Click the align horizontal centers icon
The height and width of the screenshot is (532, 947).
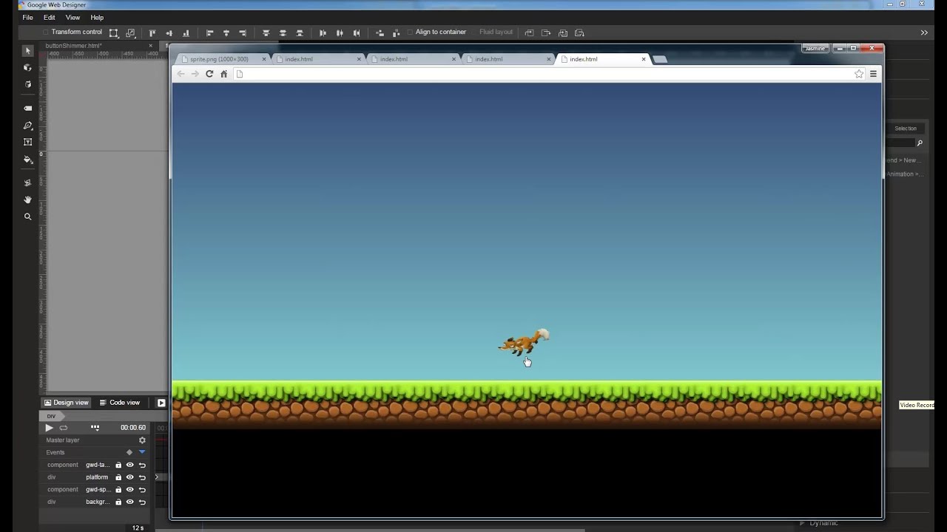226,33
